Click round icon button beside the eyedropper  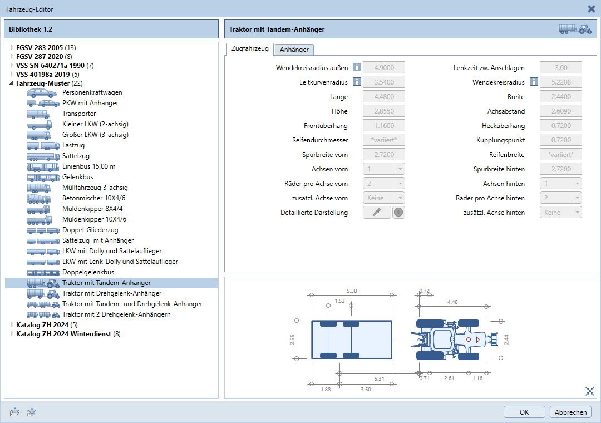[398, 212]
